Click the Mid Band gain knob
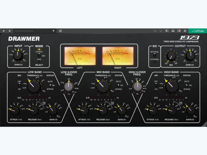This screenshot has width=207, height=155. pos(122,111)
